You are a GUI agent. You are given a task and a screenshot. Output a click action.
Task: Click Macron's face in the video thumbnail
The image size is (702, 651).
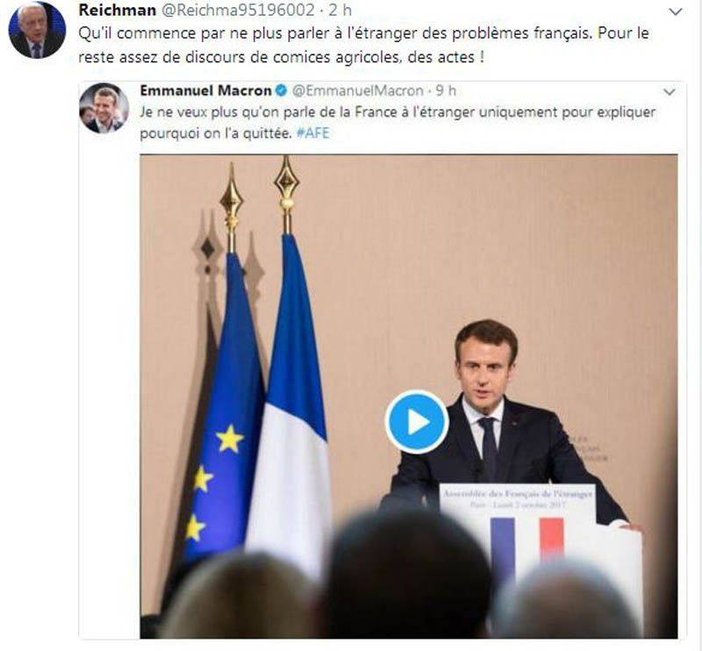click(x=486, y=369)
